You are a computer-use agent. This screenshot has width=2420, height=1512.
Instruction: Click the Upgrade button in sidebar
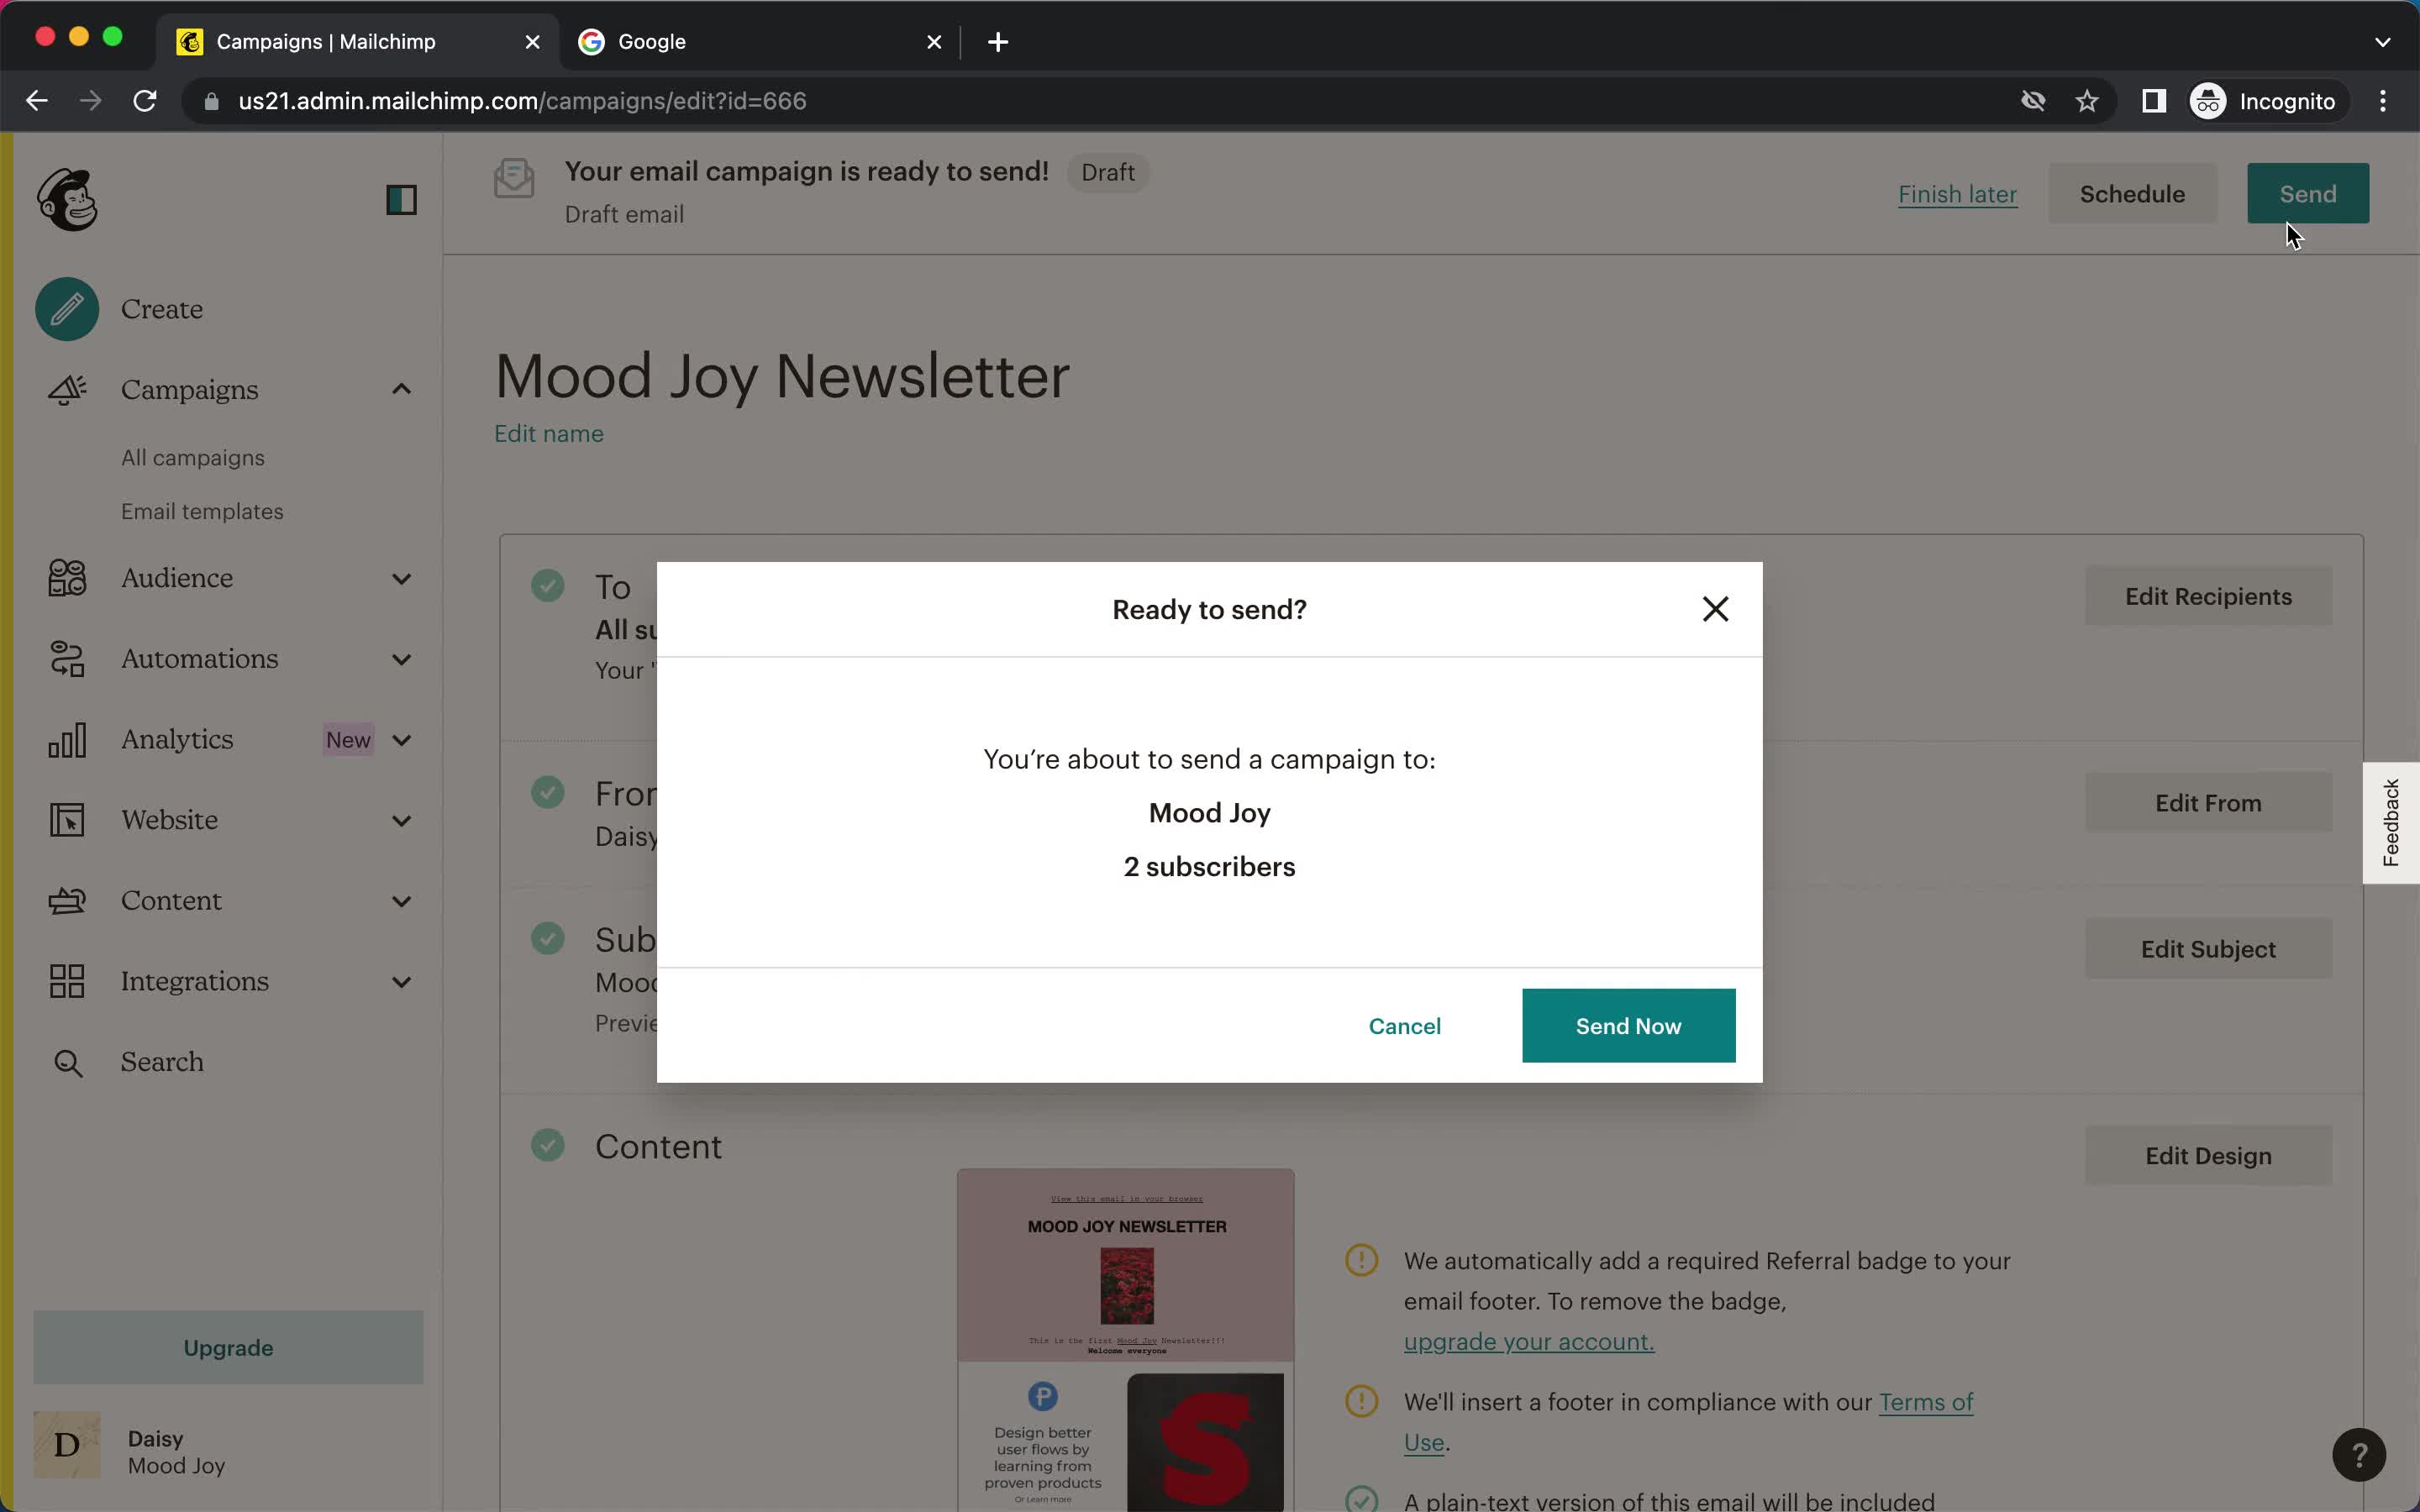tap(229, 1348)
